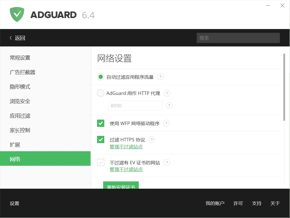
Task: Open 家长控制 settings
Action: click(x=45, y=130)
